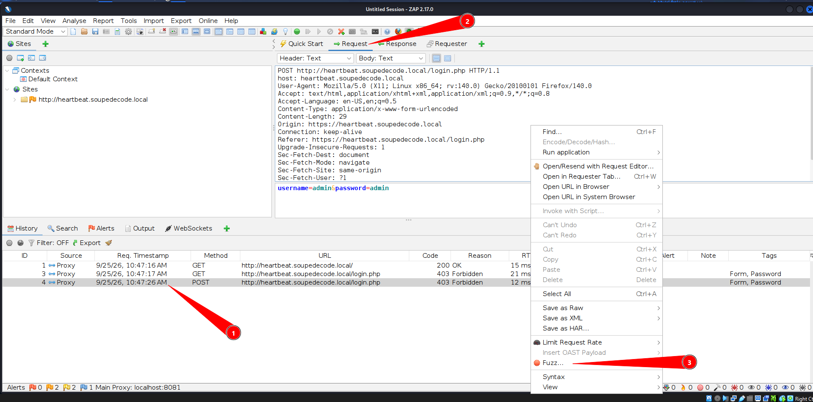Image resolution: width=813 pixels, height=402 pixels.
Task: Click the target scope icon in History toolbar
Action: (x=9, y=243)
